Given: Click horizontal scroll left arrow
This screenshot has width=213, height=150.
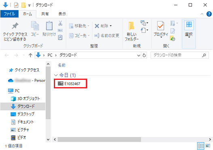Looking at the screenshot, I should tap(55, 139).
